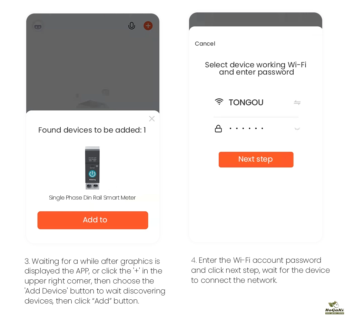Tap the microphone voice icon

[x=131, y=26]
